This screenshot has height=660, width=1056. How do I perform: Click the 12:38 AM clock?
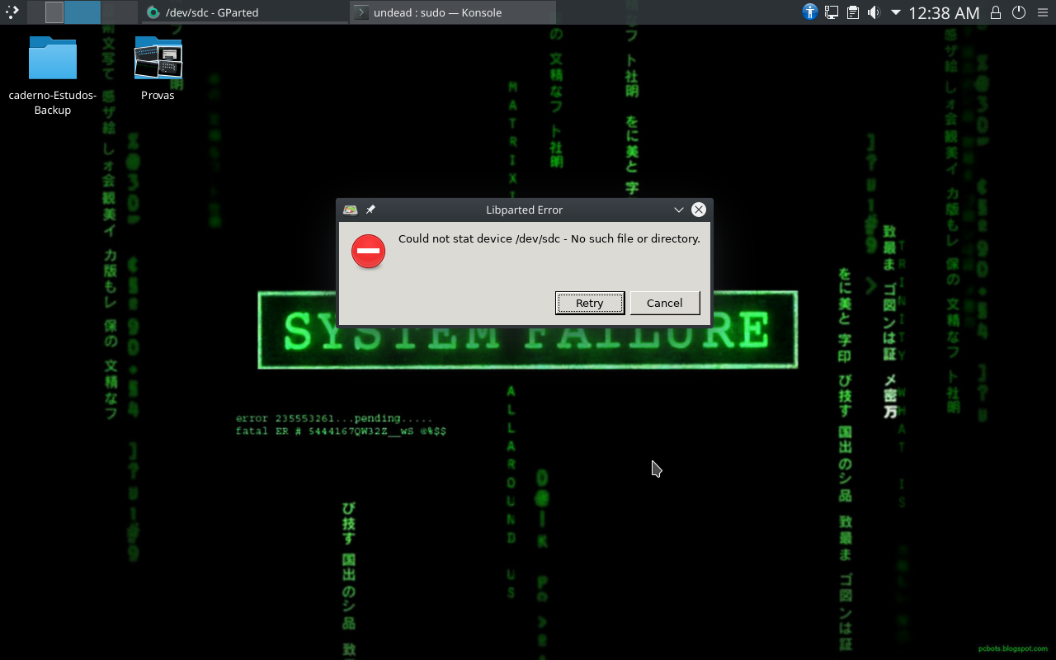[944, 12]
